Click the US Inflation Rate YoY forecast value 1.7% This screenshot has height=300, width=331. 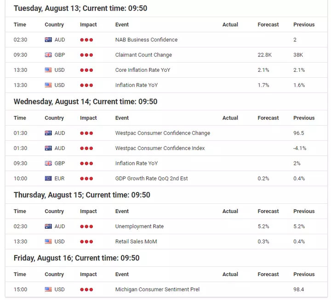point(263,85)
